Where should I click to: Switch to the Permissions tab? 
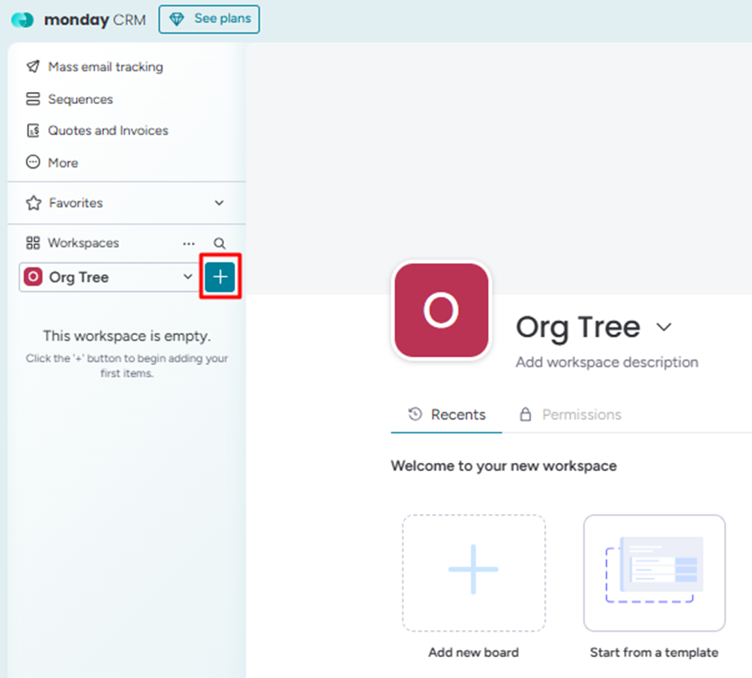570,414
